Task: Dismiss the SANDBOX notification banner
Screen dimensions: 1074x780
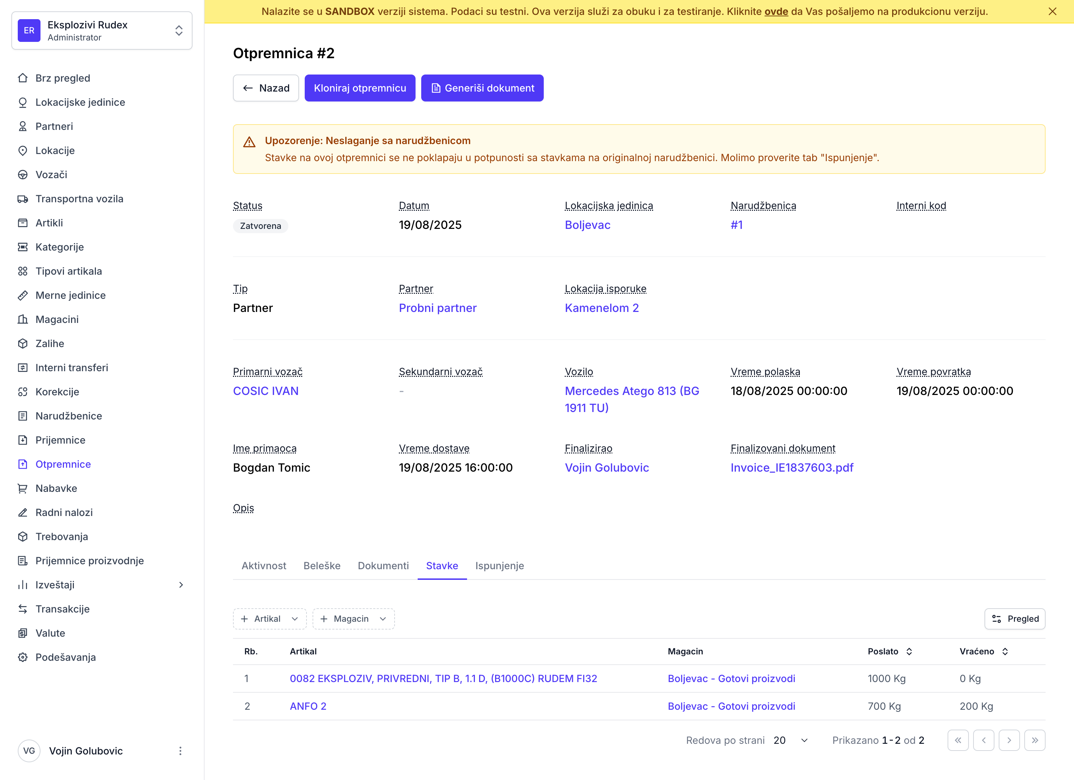Action: click(x=1052, y=11)
